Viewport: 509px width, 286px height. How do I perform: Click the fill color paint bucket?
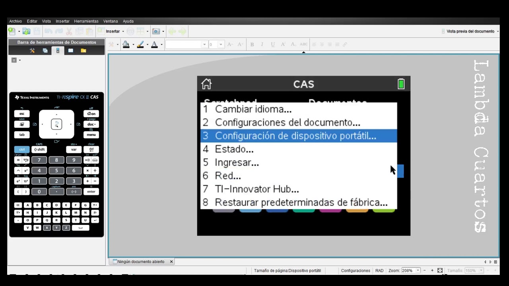click(126, 44)
